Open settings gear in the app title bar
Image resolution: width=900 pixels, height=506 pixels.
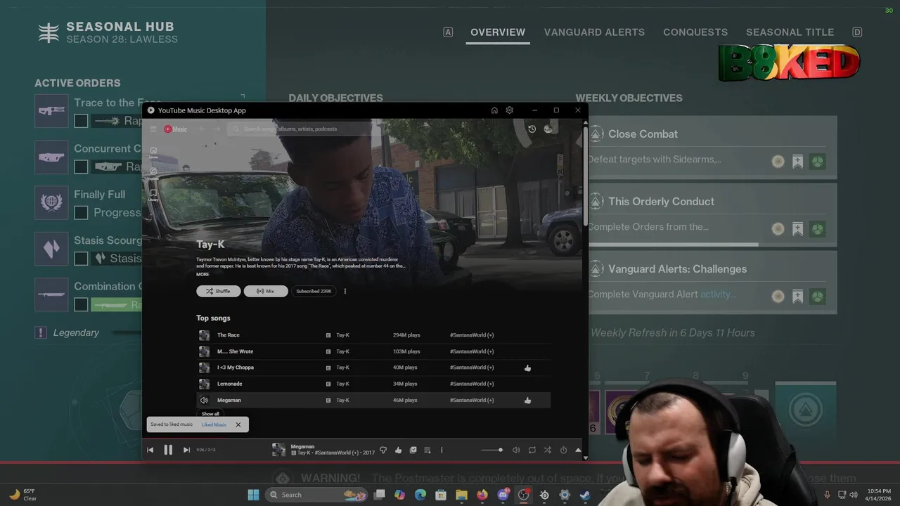point(510,110)
